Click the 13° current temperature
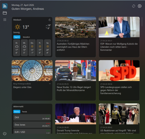Image resolution: width=145 pixels, height=139 pixels. pyautogui.click(x=26, y=27)
